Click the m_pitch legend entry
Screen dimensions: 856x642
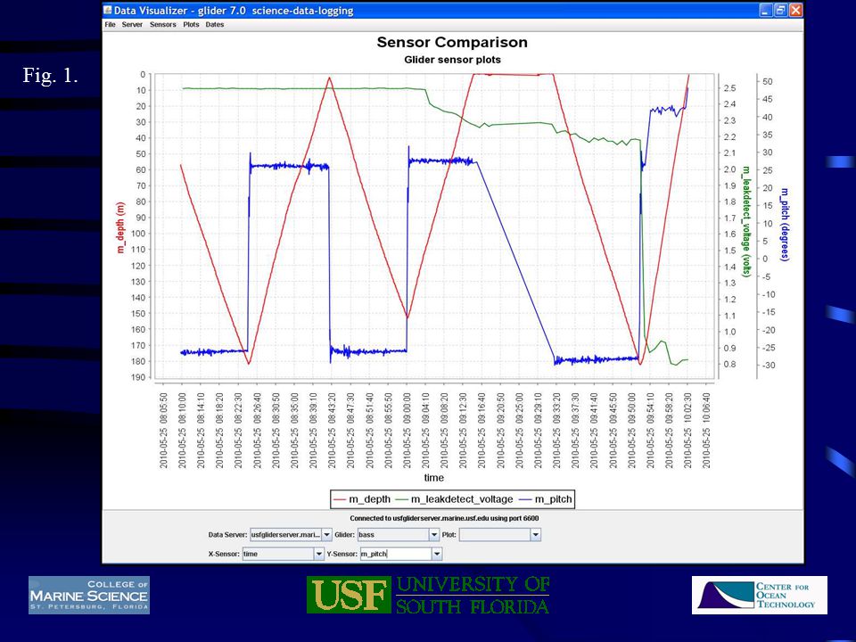click(x=546, y=499)
